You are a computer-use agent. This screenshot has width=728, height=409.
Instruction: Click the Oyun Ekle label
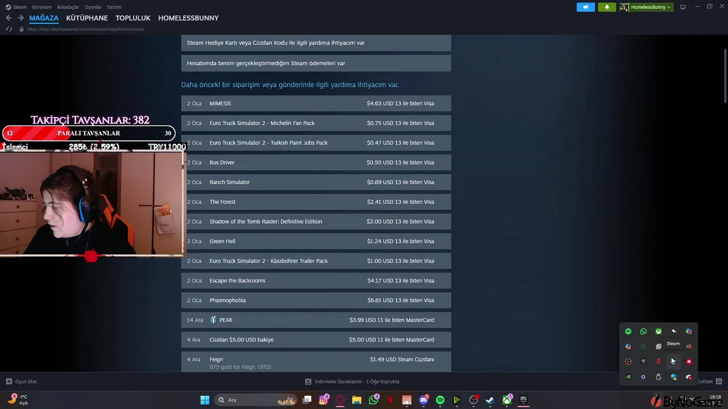tap(26, 382)
